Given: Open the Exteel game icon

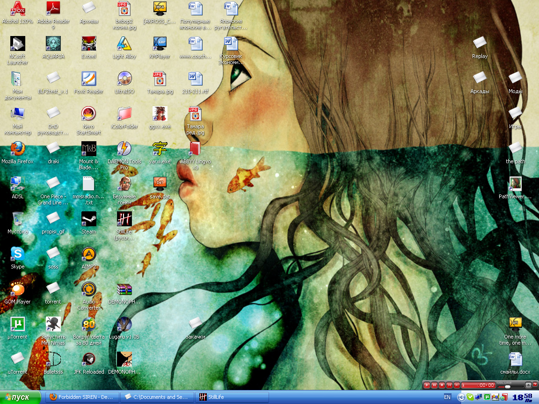Looking at the screenshot, I should click(89, 48).
